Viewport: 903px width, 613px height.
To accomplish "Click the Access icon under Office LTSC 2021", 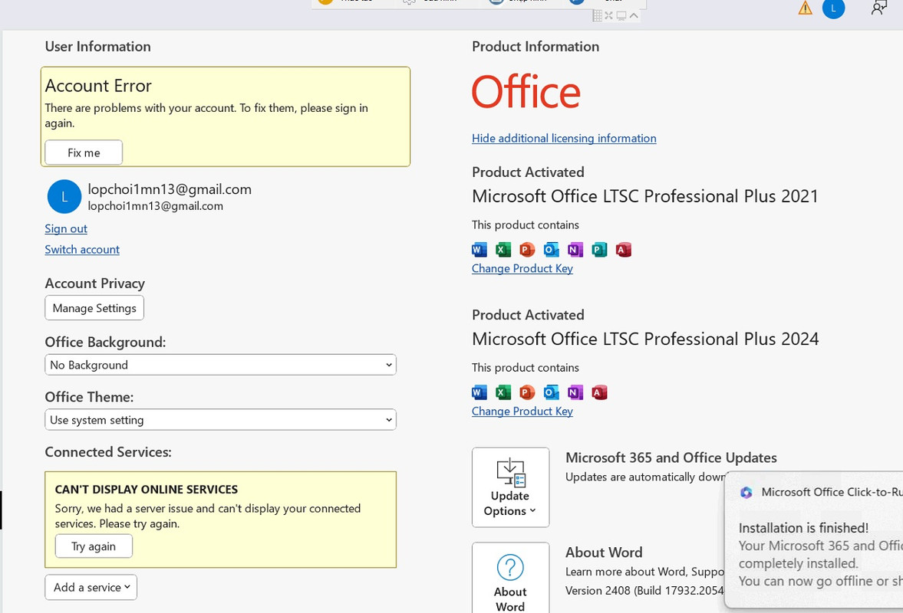I will point(623,250).
